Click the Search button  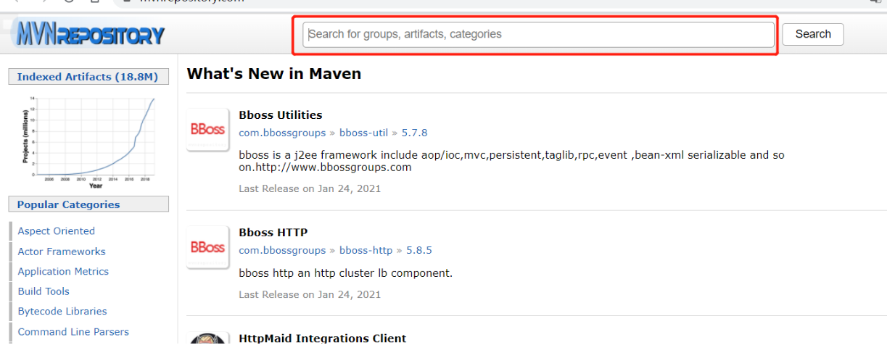tap(813, 34)
